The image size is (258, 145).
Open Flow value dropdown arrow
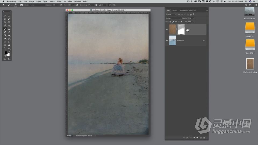click(x=73, y=5)
